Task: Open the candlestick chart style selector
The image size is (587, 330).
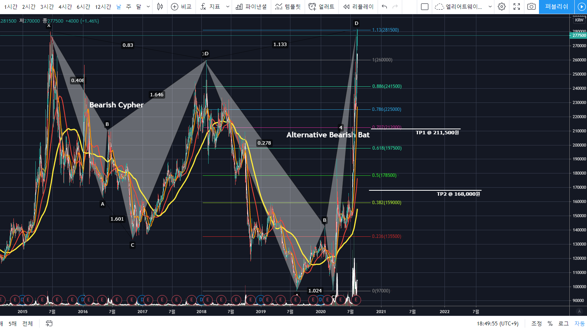Action: coord(160,7)
